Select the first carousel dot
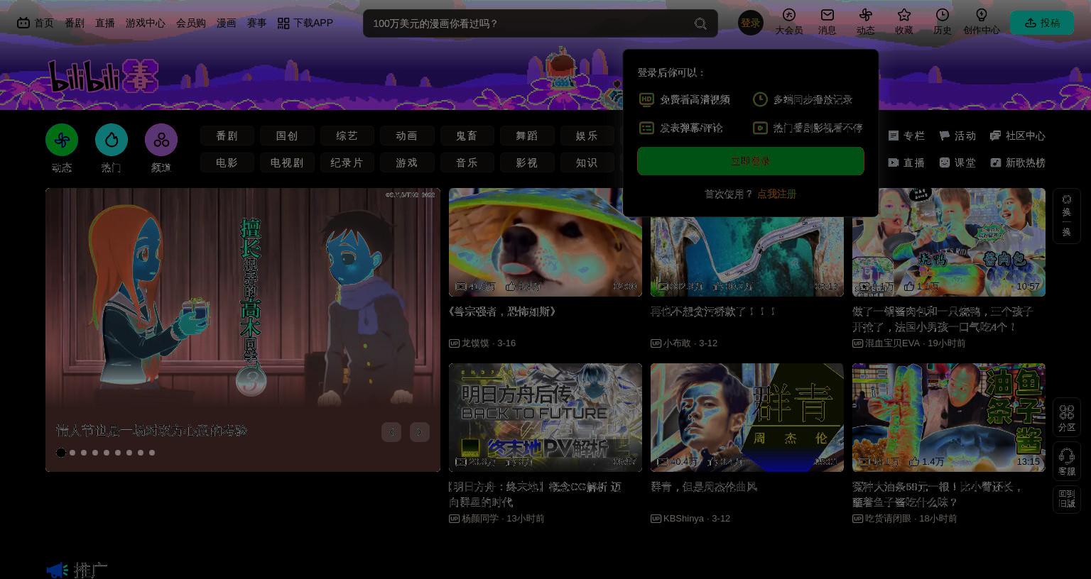This screenshot has height=579, width=1091. coord(61,453)
